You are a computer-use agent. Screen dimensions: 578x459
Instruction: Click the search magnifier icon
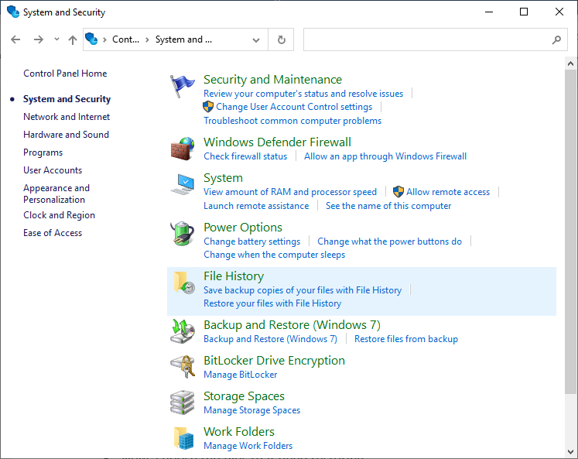coord(556,39)
